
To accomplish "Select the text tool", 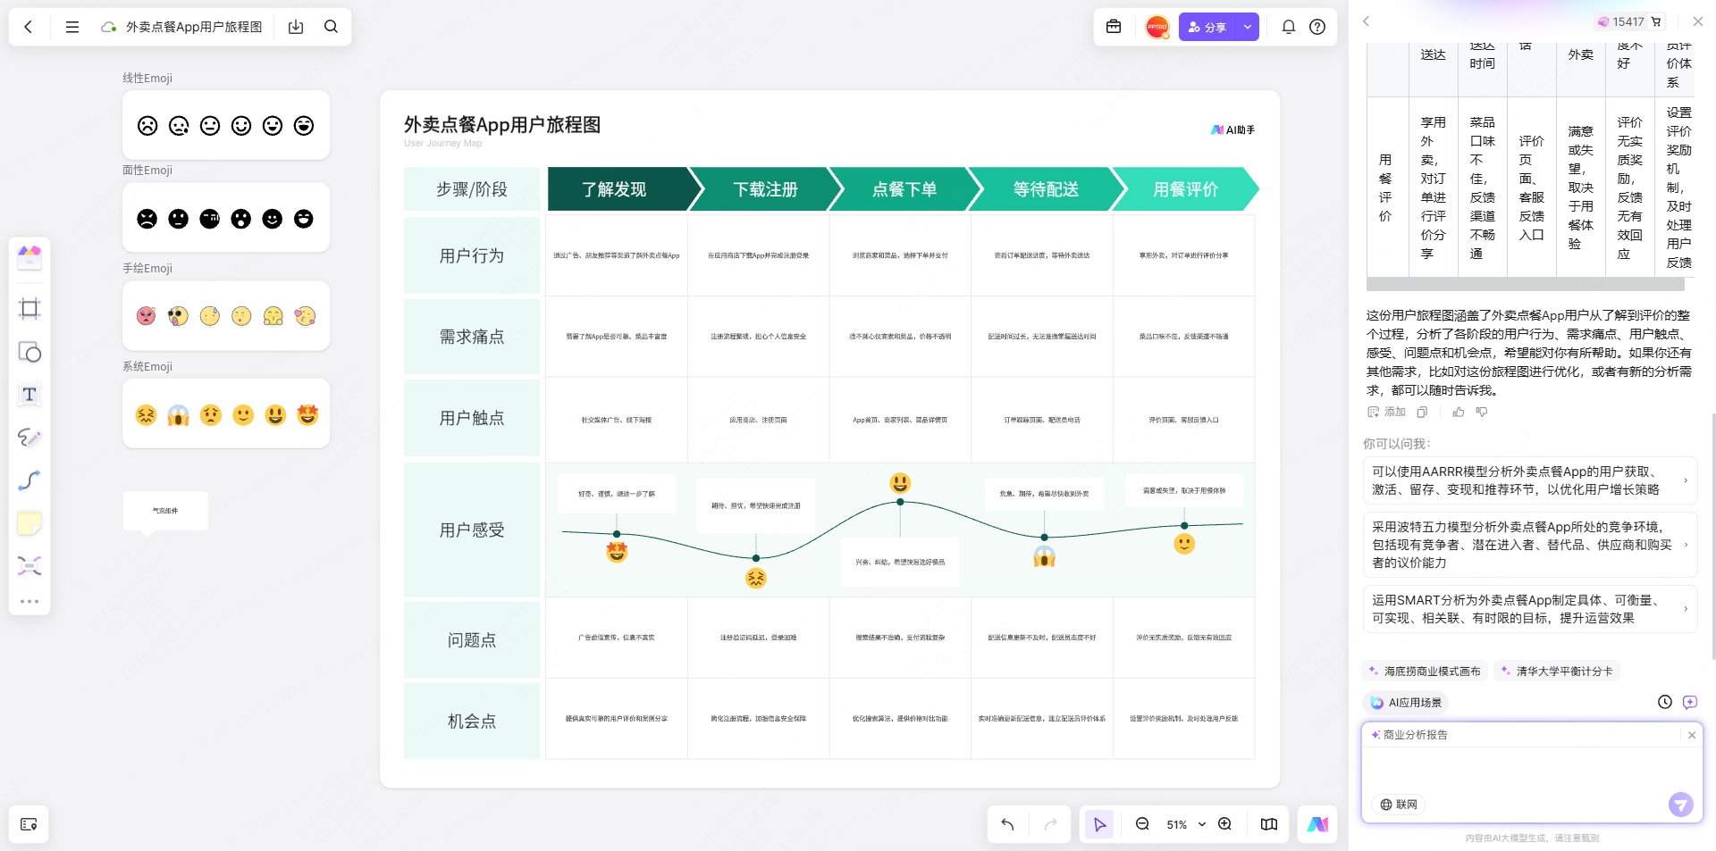I will (x=29, y=395).
